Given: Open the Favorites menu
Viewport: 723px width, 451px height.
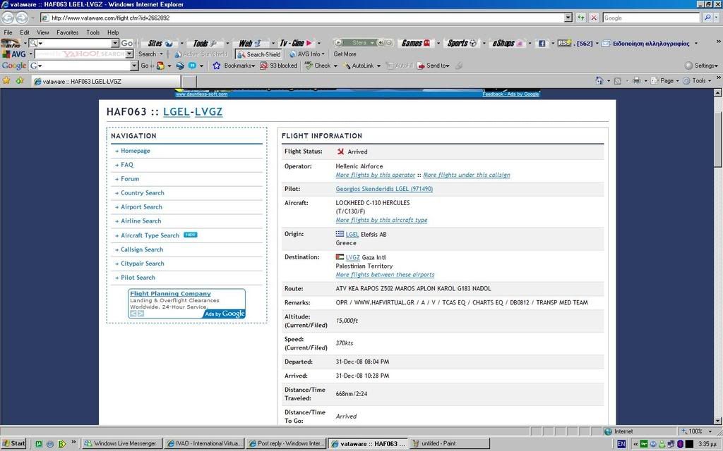Looking at the screenshot, I should coord(67,32).
